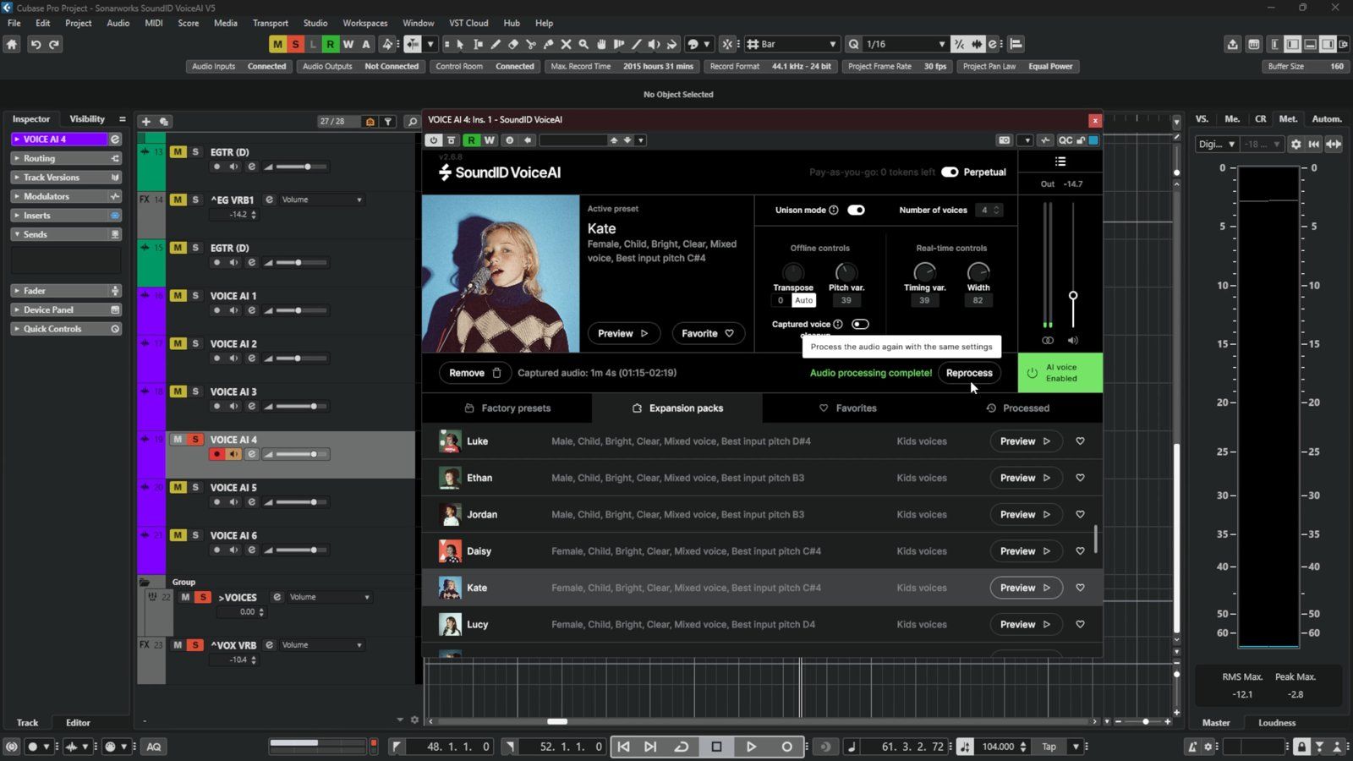The height and width of the screenshot is (761, 1353).
Task: Switch to the Processed tab
Action: click(1017, 408)
